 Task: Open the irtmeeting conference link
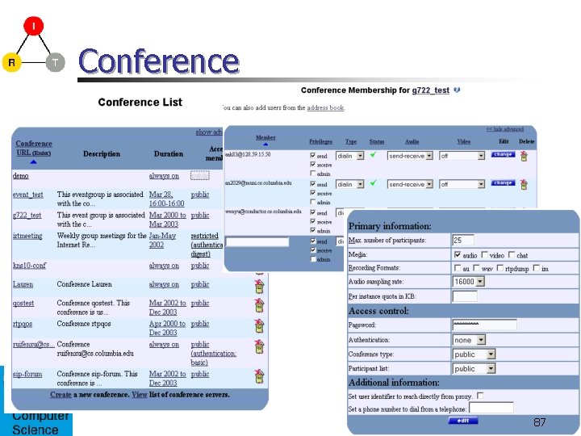pos(27,236)
